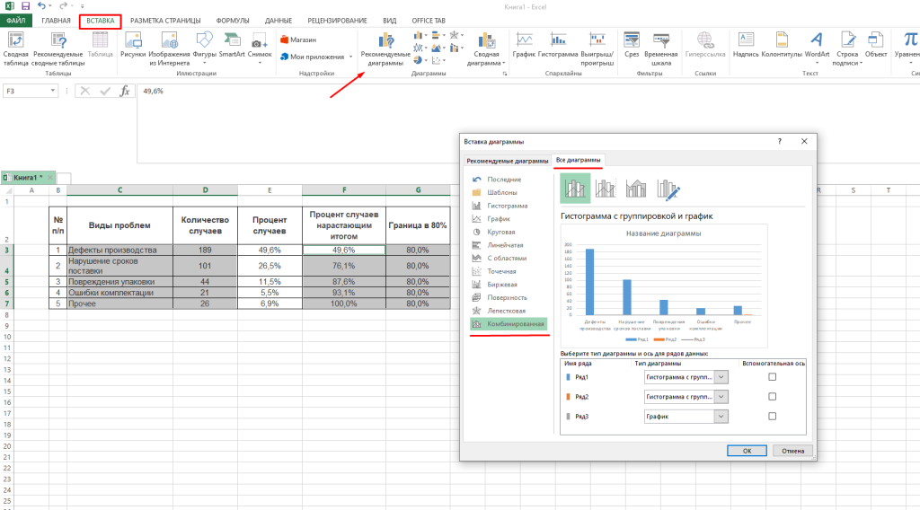Viewport: 920px width, 510px height.
Task: Open the ДАННЫЕ ribbon tab
Action: click(x=279, y=21)
